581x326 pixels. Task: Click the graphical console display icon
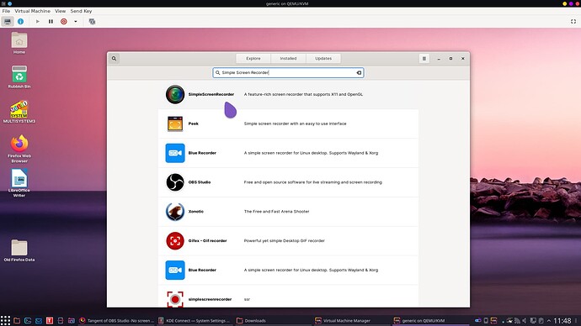[x=8, y=22]
